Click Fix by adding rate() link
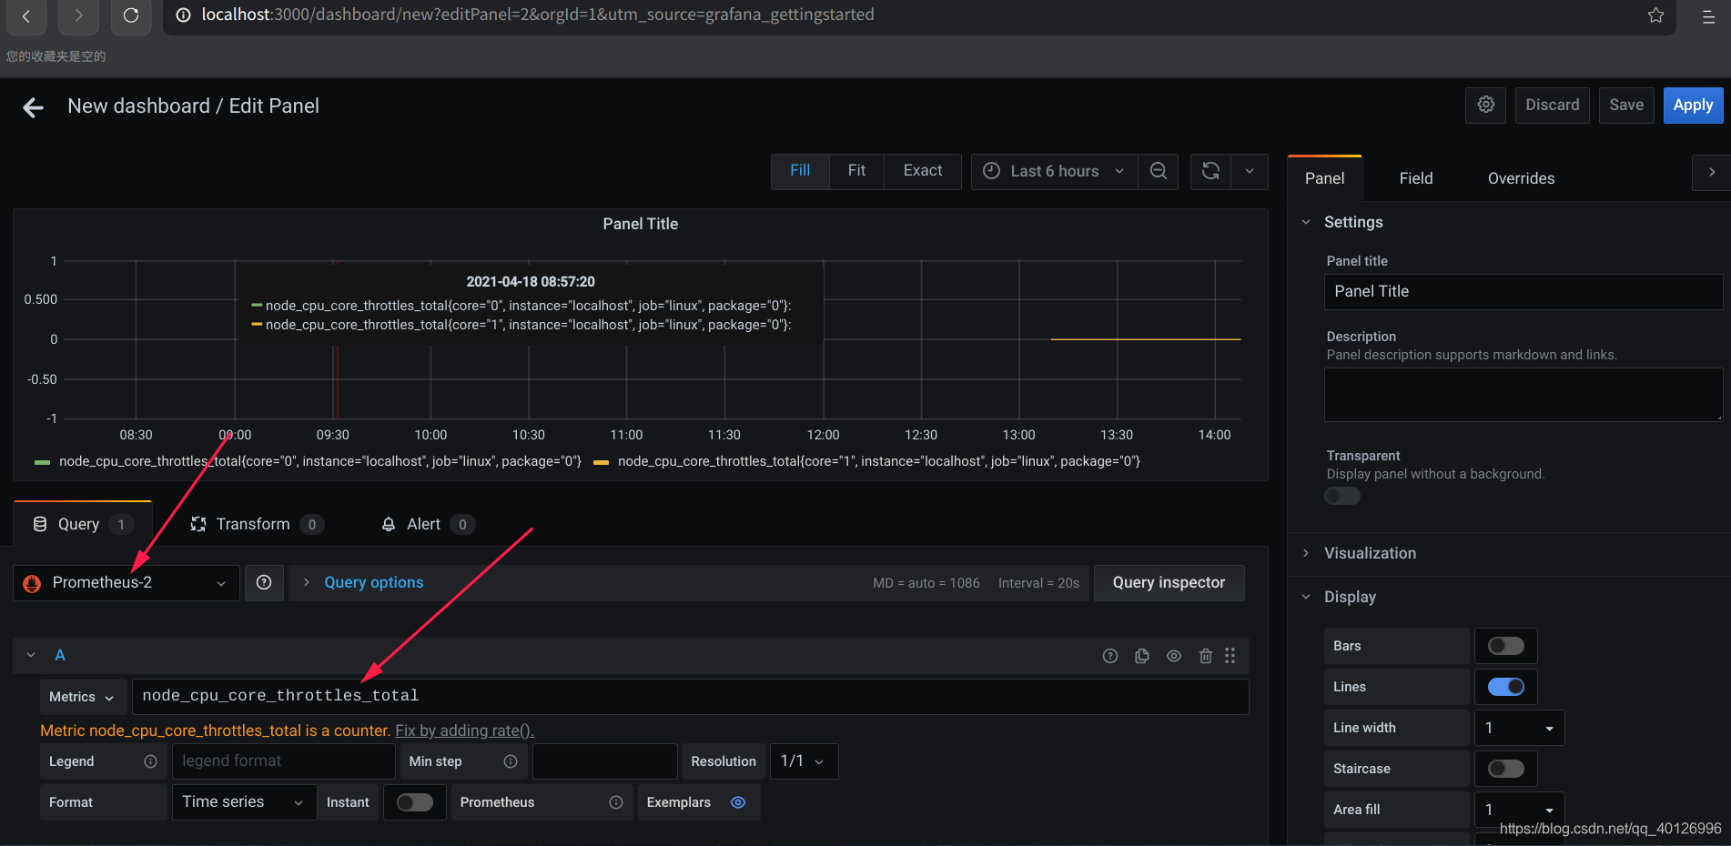Viewport: 1731px width, 846px height. (464, 730)
